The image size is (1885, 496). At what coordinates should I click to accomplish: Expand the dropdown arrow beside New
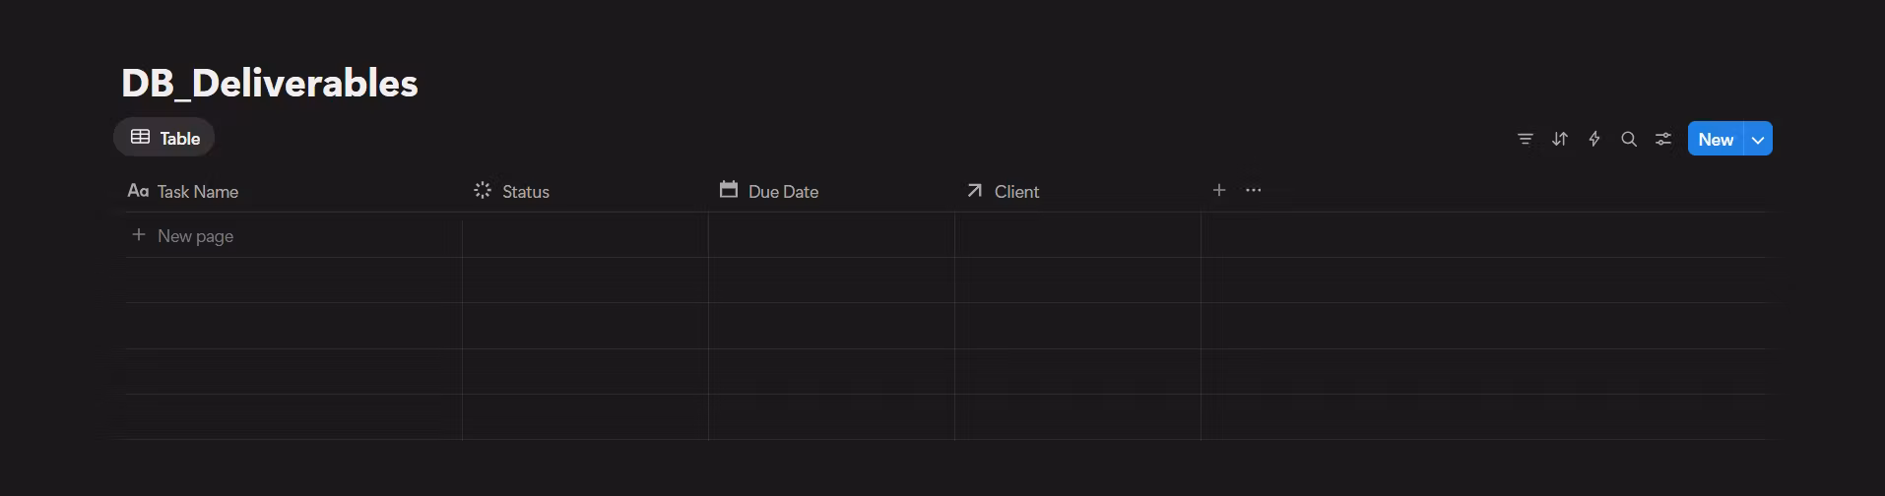click(x=1758, y=139)
